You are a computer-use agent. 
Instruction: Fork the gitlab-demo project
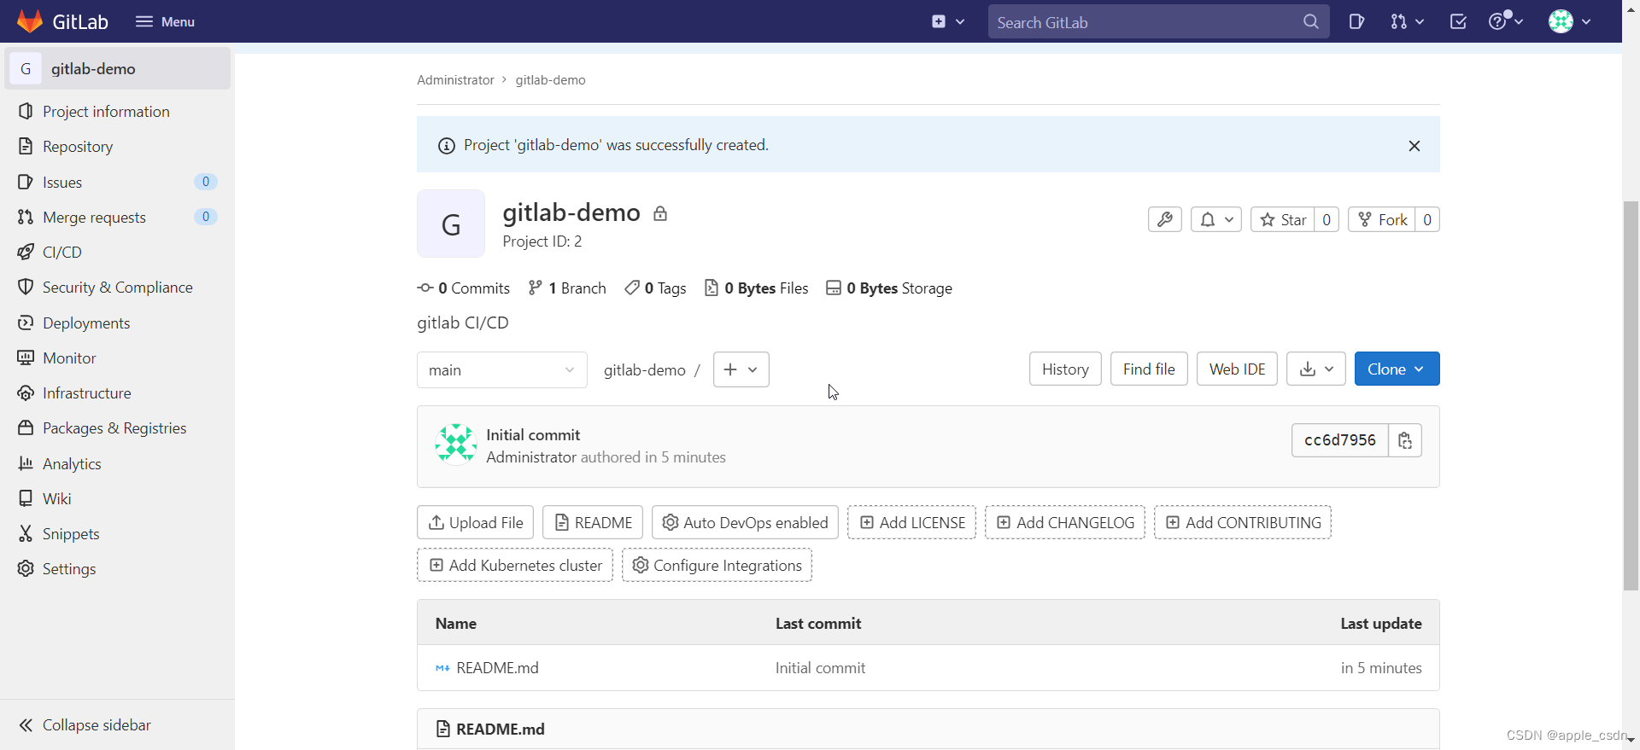(x=1382, y=219)
